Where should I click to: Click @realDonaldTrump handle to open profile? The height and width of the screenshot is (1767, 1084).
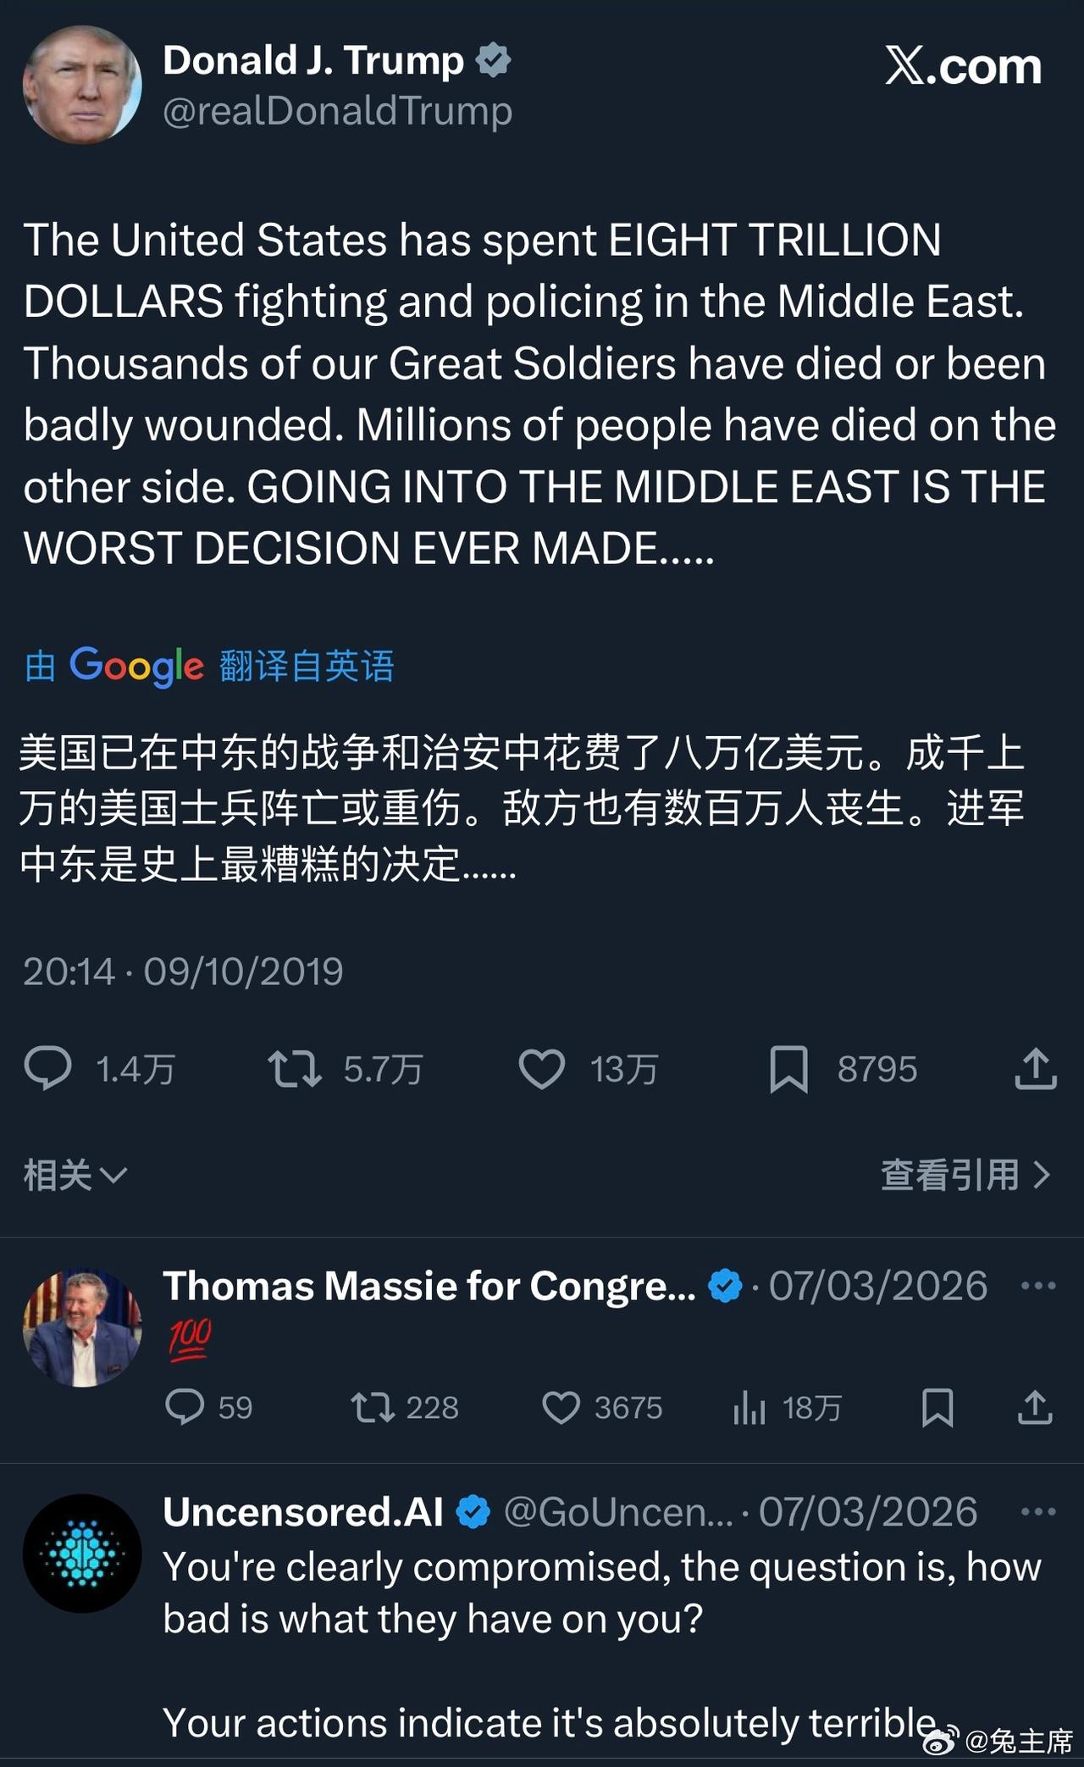pyautogui.click(x=339, y=108)
